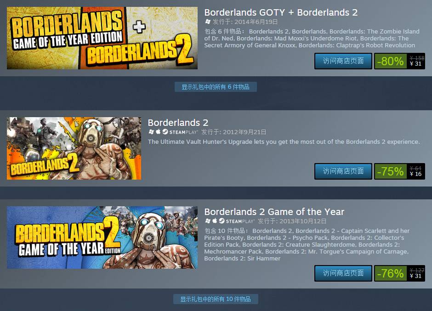Viewport: 432px width, 311px height.
Task: Click Windows icon under Borderlands 2 Game of the Year
Action: [207, 221]
